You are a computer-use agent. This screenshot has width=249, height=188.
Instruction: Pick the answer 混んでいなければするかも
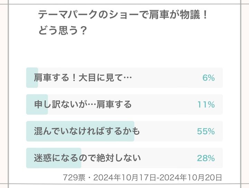point(87,131)
